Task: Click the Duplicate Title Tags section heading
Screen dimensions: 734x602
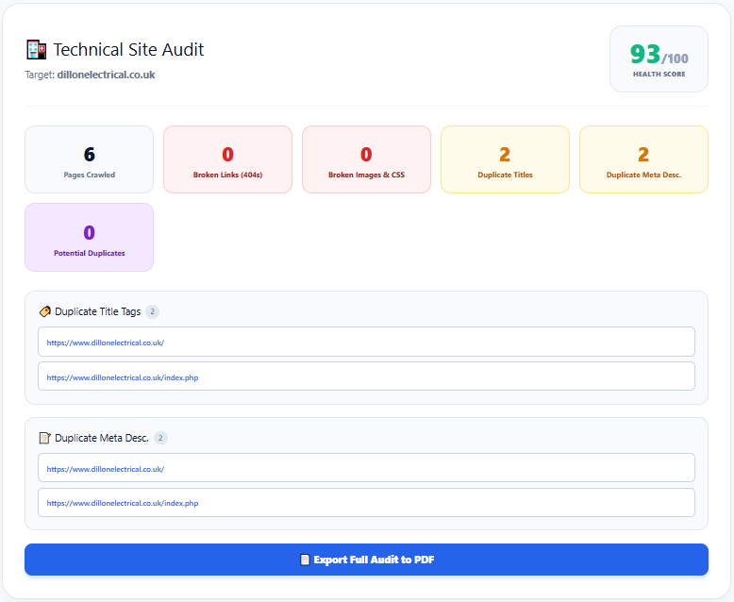Action: tap(97, 311)
